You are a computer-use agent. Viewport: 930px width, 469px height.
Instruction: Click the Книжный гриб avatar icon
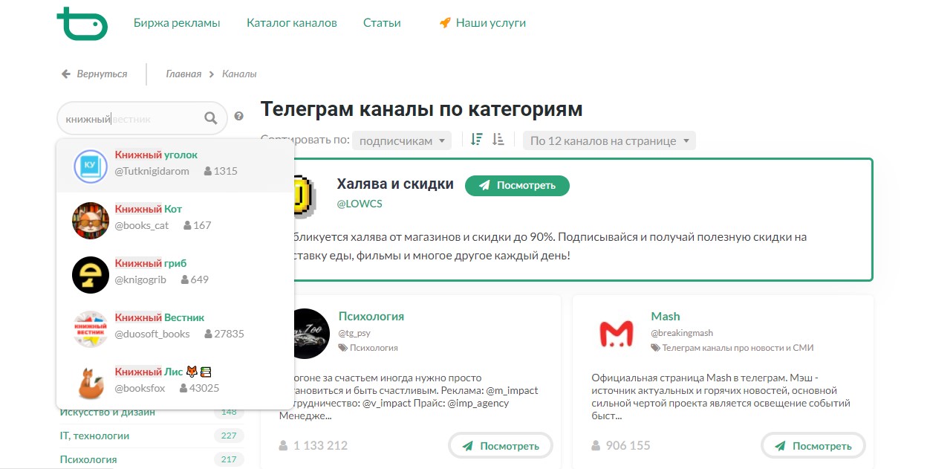pos(91,274)
